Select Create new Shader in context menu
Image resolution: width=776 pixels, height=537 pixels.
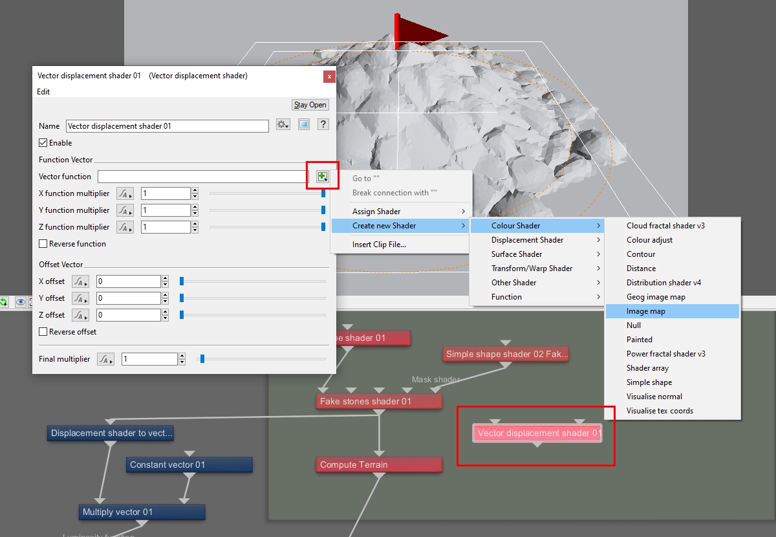pyautogui.click(x=401, y=226)
